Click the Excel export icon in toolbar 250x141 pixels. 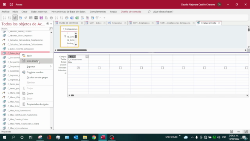[77, 18]
